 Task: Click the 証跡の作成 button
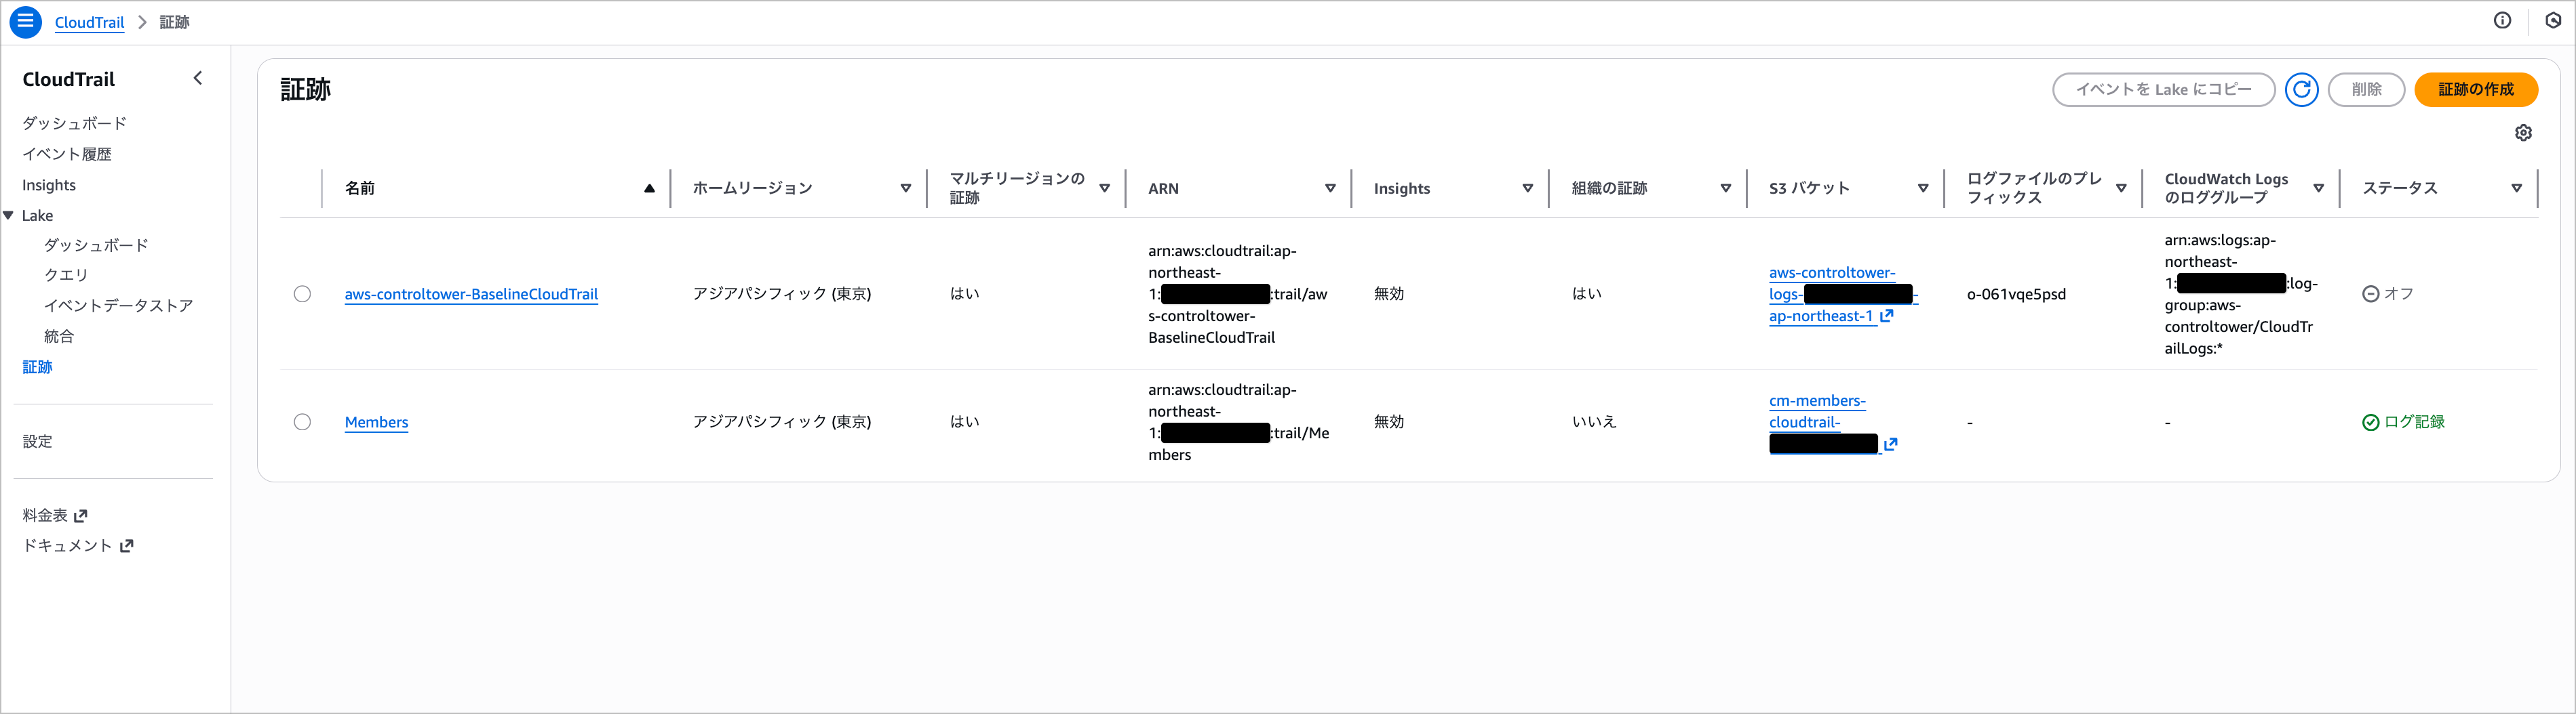click(x=2475, y=90)
